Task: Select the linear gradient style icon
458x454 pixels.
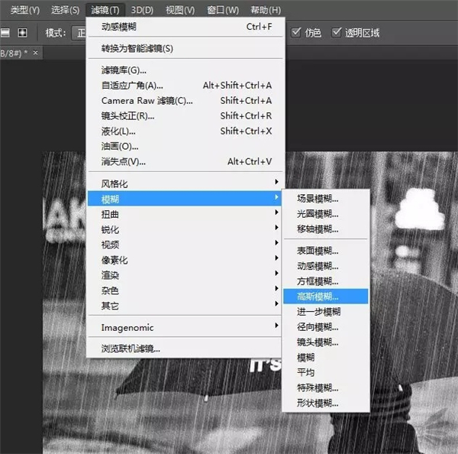Action: pos(5,32)
